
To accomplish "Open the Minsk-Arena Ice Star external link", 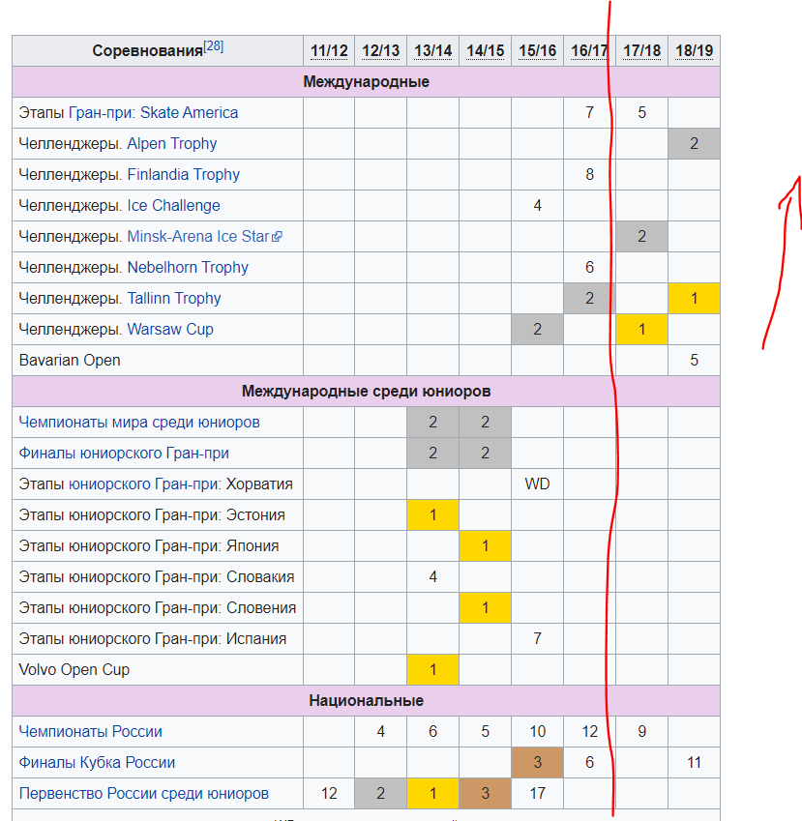I will pos(204,236).
